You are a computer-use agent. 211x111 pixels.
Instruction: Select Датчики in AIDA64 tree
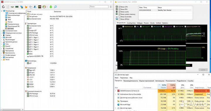[x=11, y=29]
